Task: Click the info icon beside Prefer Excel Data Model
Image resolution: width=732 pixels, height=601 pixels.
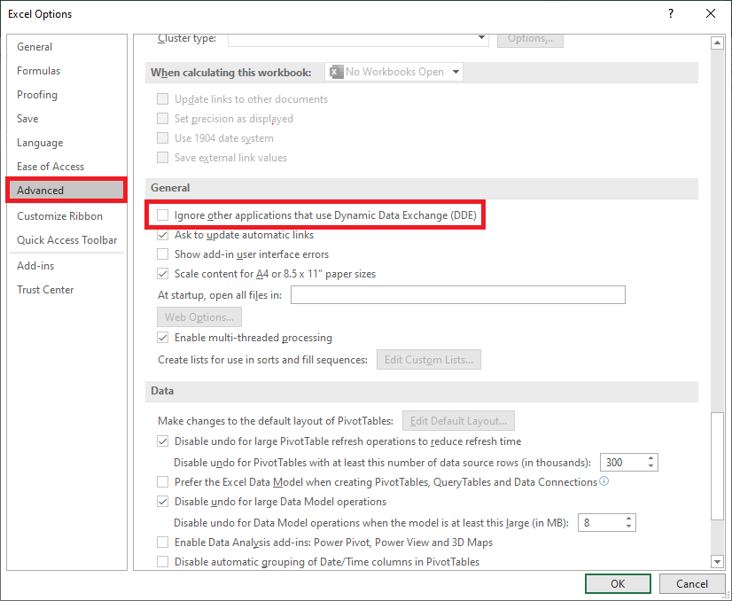Action: click(x=604, y=481)
